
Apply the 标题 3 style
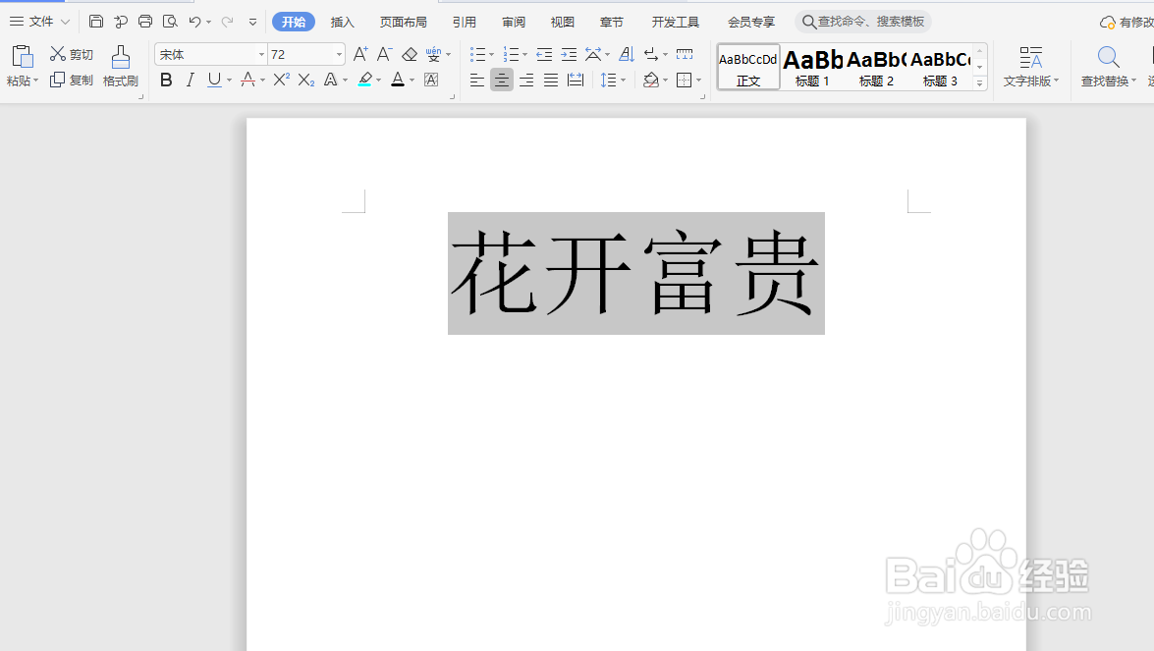coord(941,67)
